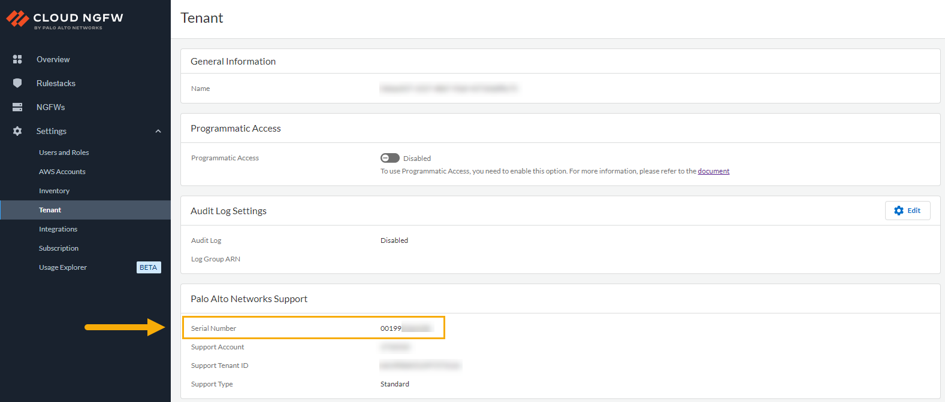This screenshot has width=945, height=402.
Task: Click the Serial Number value
Action: point(406,328)
